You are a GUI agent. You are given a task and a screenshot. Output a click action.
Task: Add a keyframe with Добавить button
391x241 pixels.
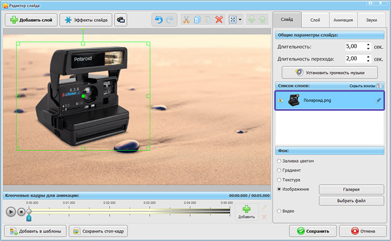247,212
